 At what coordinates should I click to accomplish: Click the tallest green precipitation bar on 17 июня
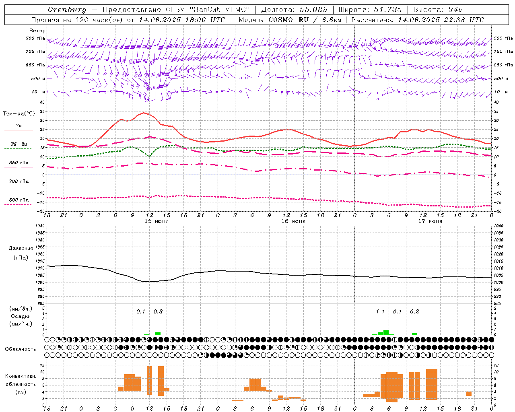pyautogui.click(x=386, y=332)
